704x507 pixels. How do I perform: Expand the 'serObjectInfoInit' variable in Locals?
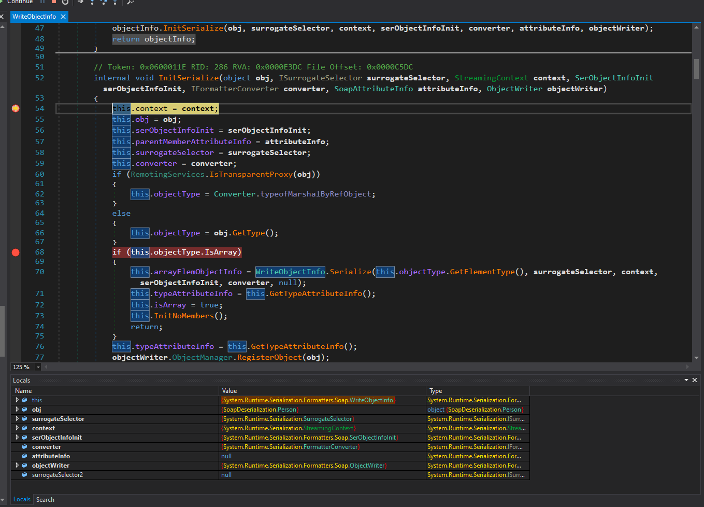pos(17,438)
